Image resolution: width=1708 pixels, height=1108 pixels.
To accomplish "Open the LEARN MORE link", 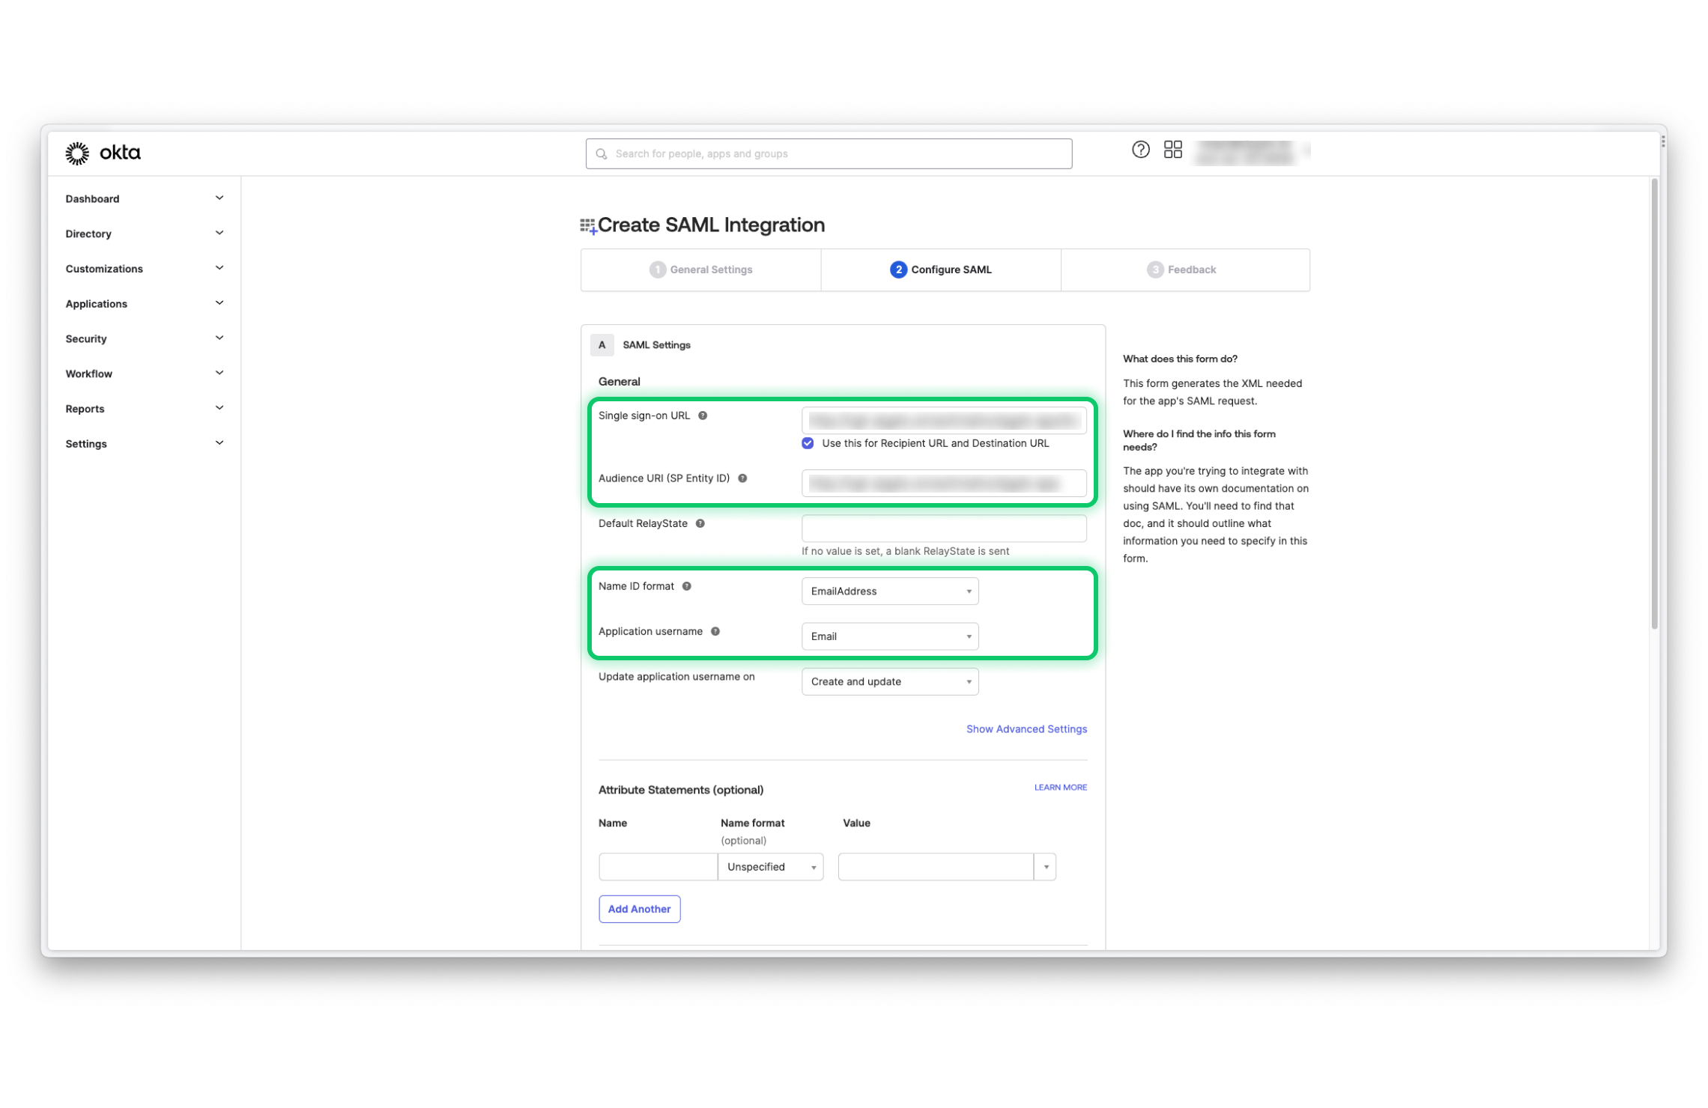I will click(1060, 788).
